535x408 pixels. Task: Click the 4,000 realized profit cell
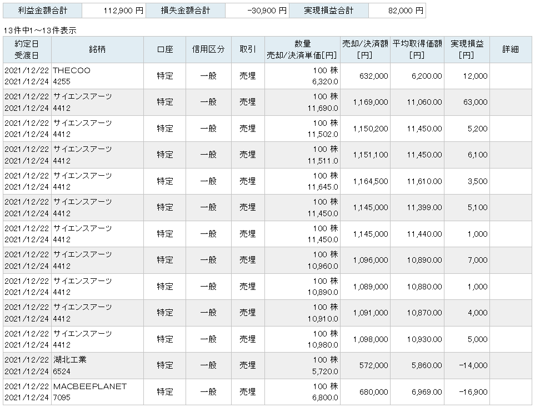tap(467, 313)
